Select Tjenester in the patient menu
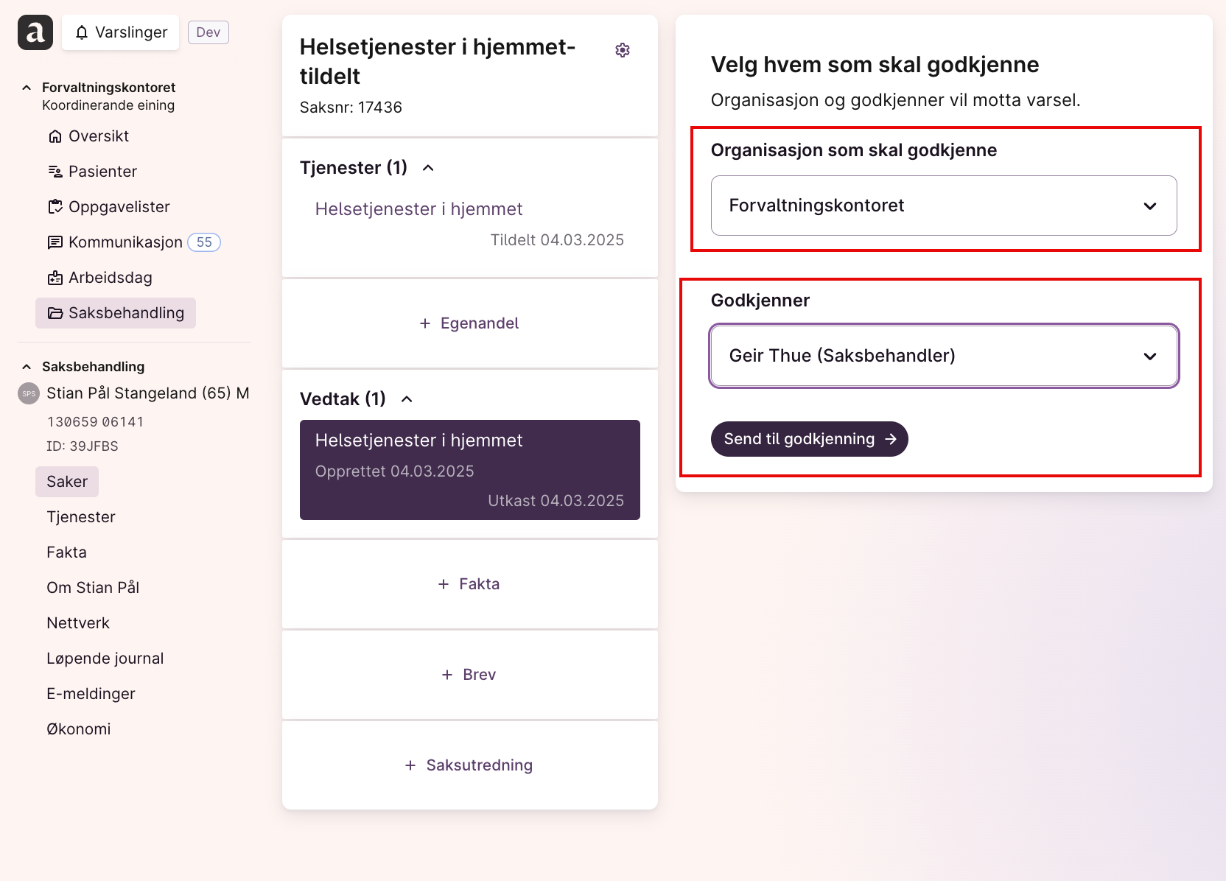Screen dimensions: 1226x881 pos(81,517)
